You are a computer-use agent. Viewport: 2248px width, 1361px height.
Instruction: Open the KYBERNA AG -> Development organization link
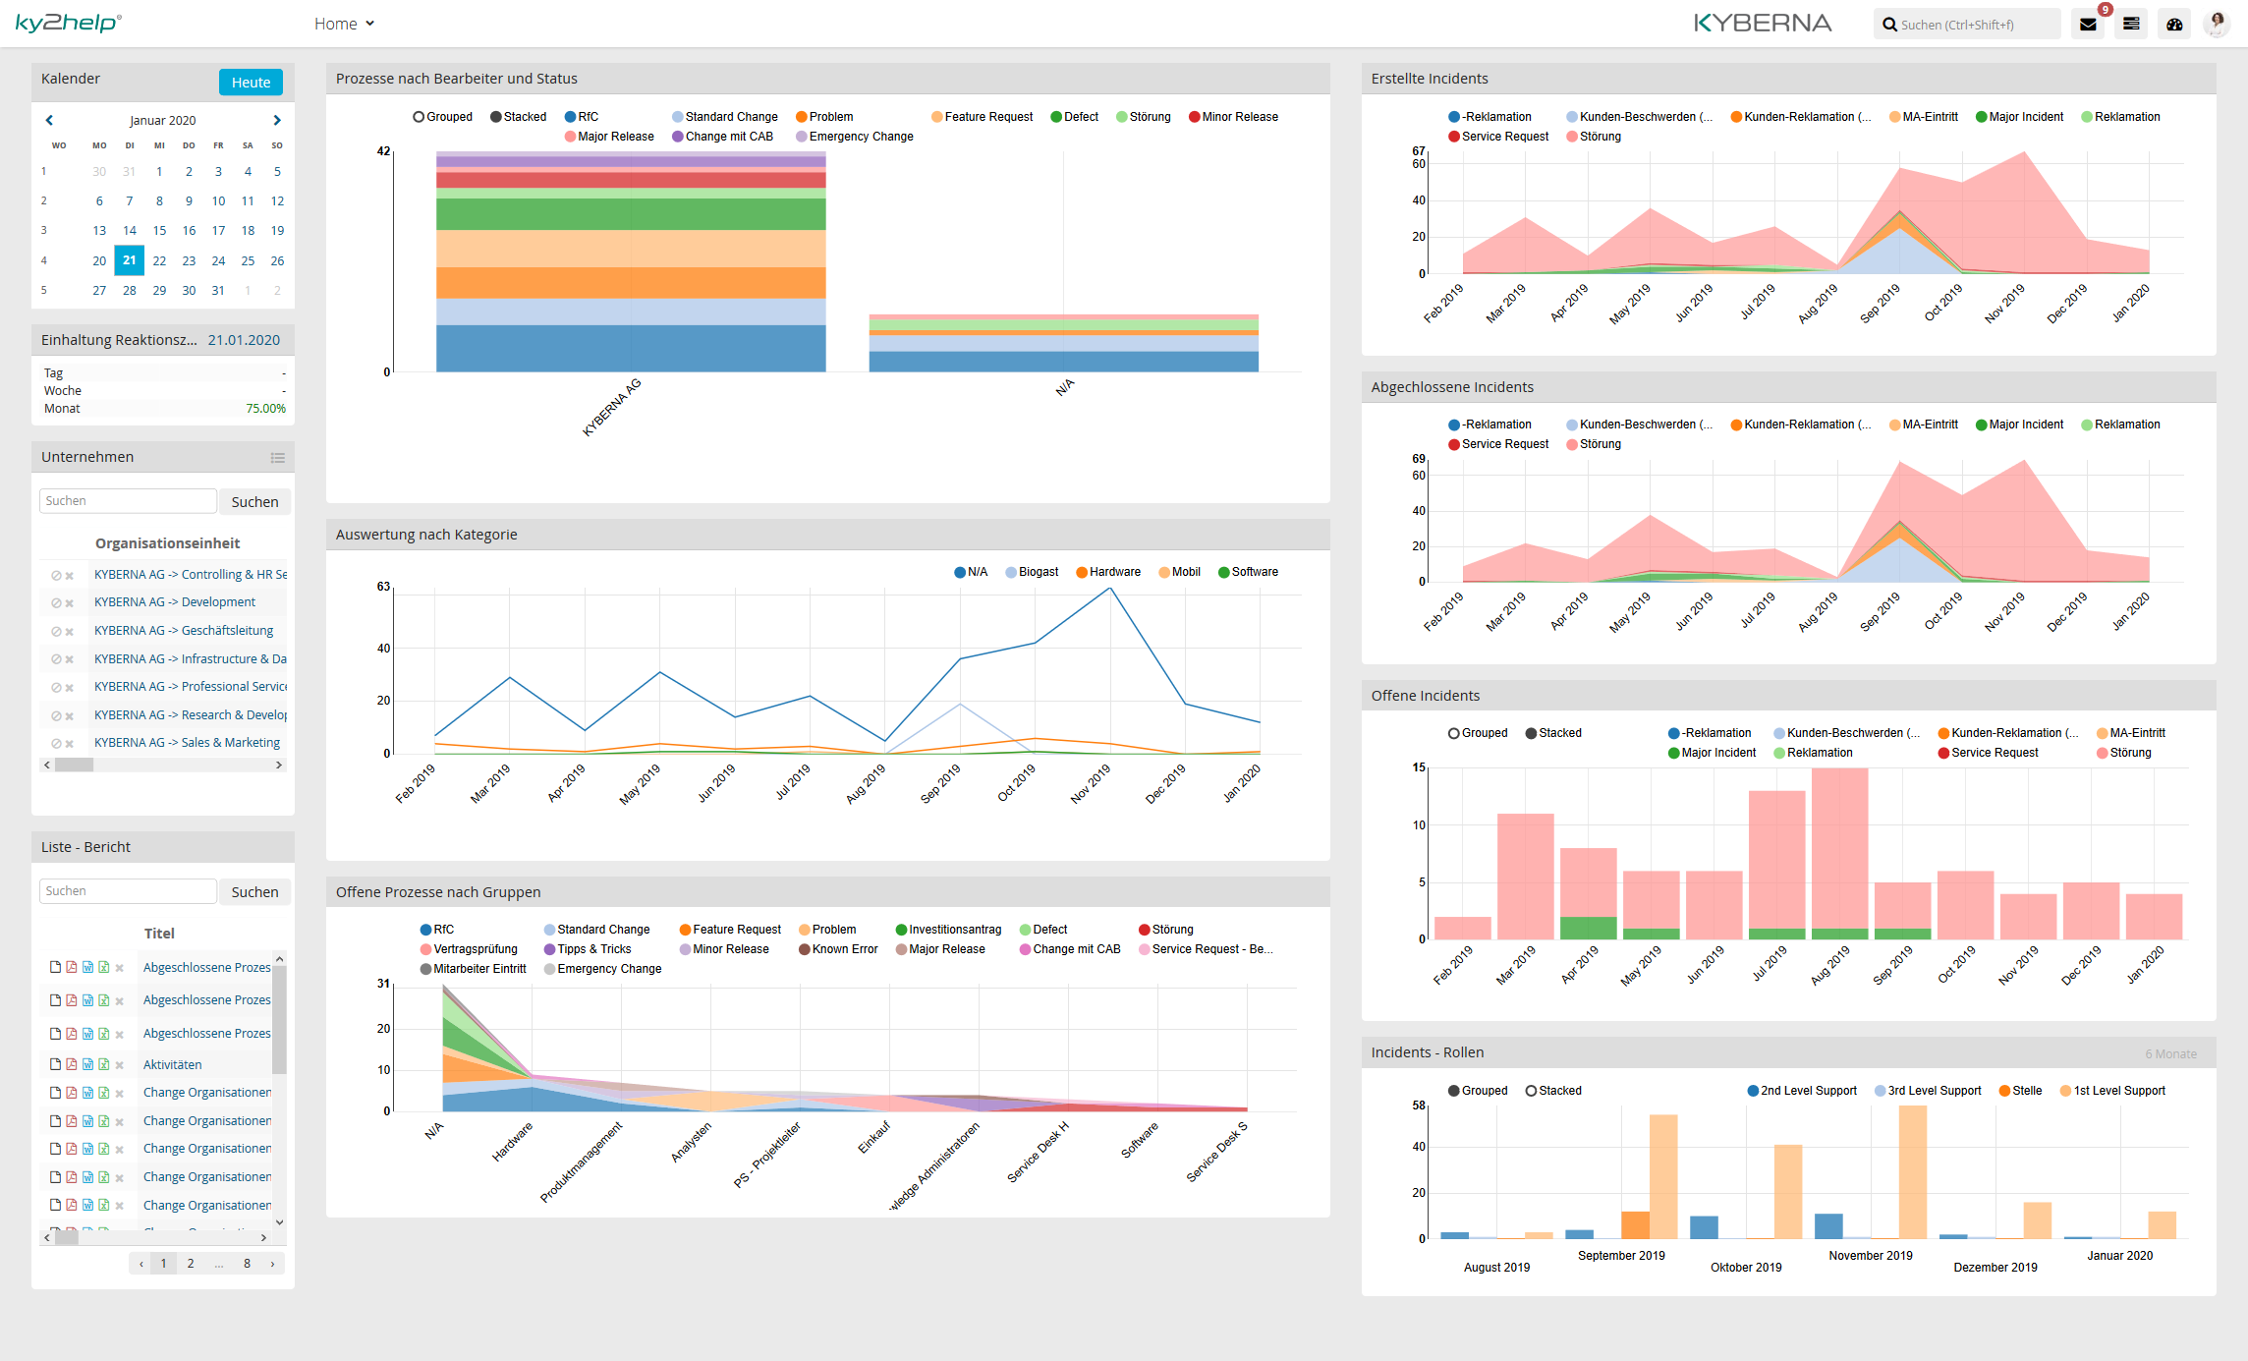[174, 601]
